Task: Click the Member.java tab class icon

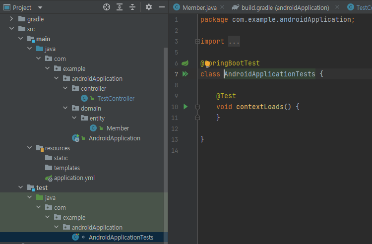Action: point(177,7)
